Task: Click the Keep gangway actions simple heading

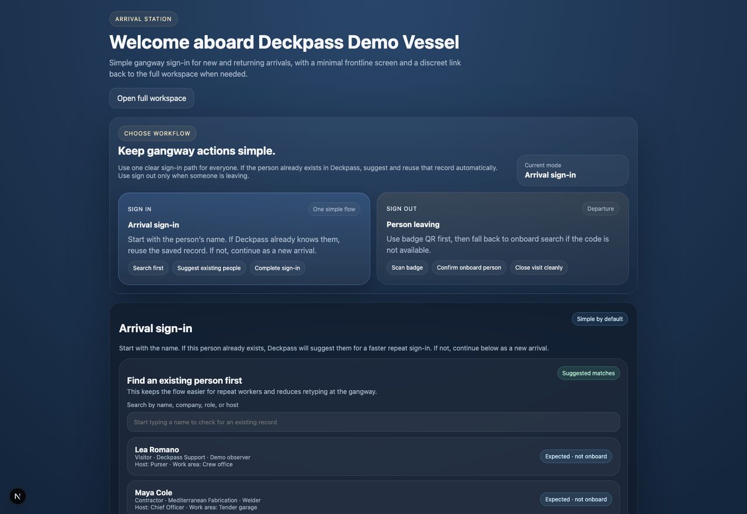Action: coord(197,151)
